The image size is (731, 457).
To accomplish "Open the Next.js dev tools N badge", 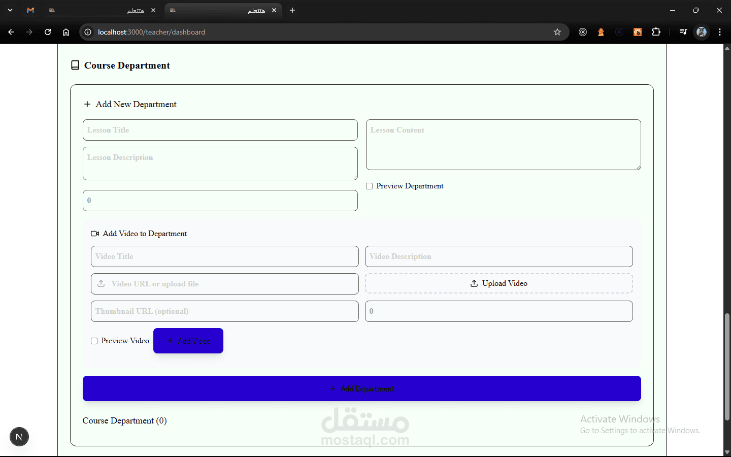I will point(19,437).
